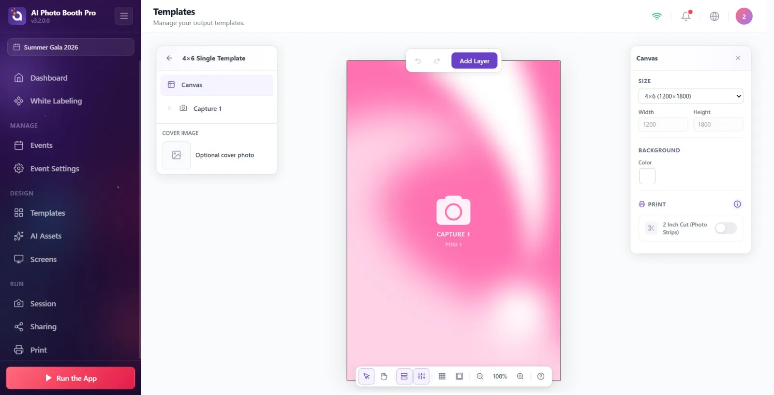Go back from the 4×6 Single Template

169,58
